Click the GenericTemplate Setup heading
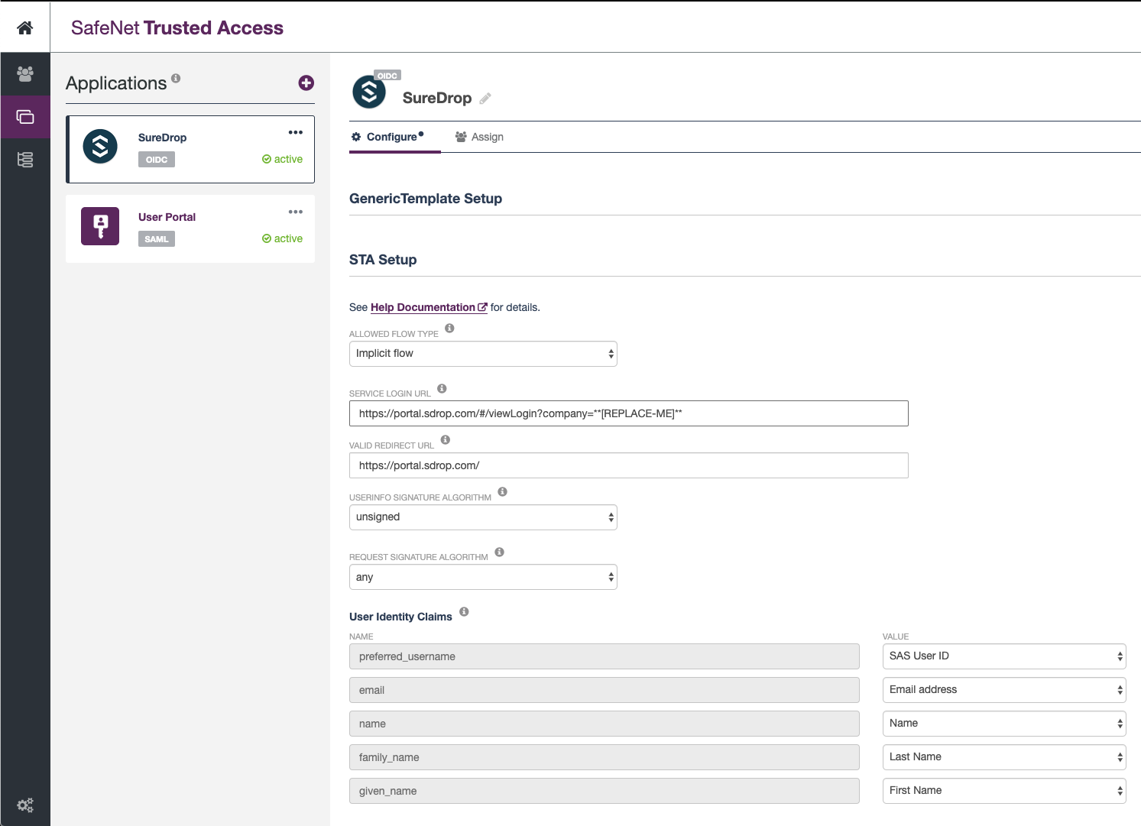 click(426, 199)
